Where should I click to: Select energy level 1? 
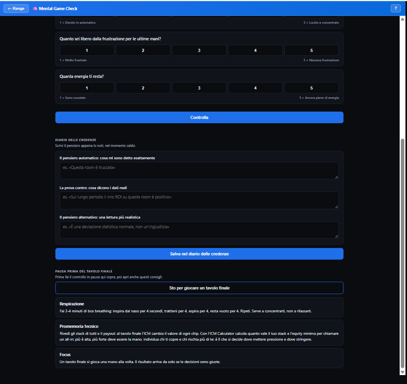click(87, 88)
